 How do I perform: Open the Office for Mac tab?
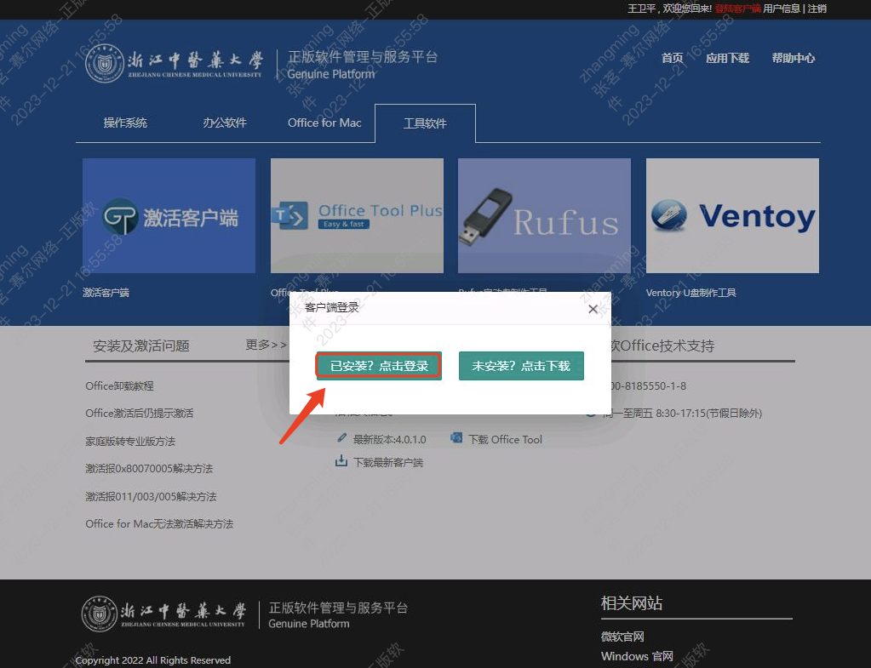tap(324, 123)
